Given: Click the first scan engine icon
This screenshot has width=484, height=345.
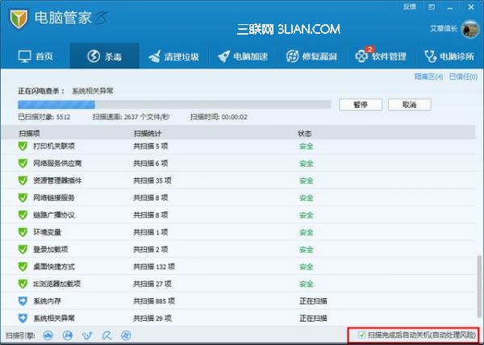Looking at the screenshot, I should [x=48, y=335].
